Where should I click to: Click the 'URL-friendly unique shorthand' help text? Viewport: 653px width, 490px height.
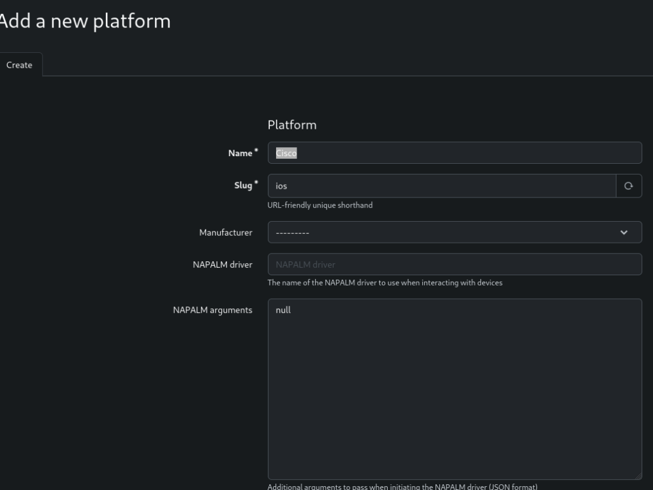319,206
